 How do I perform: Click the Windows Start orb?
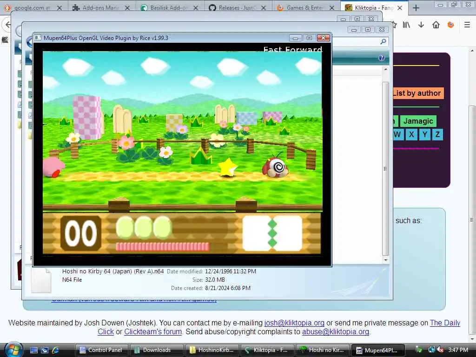tap(13, 350)
